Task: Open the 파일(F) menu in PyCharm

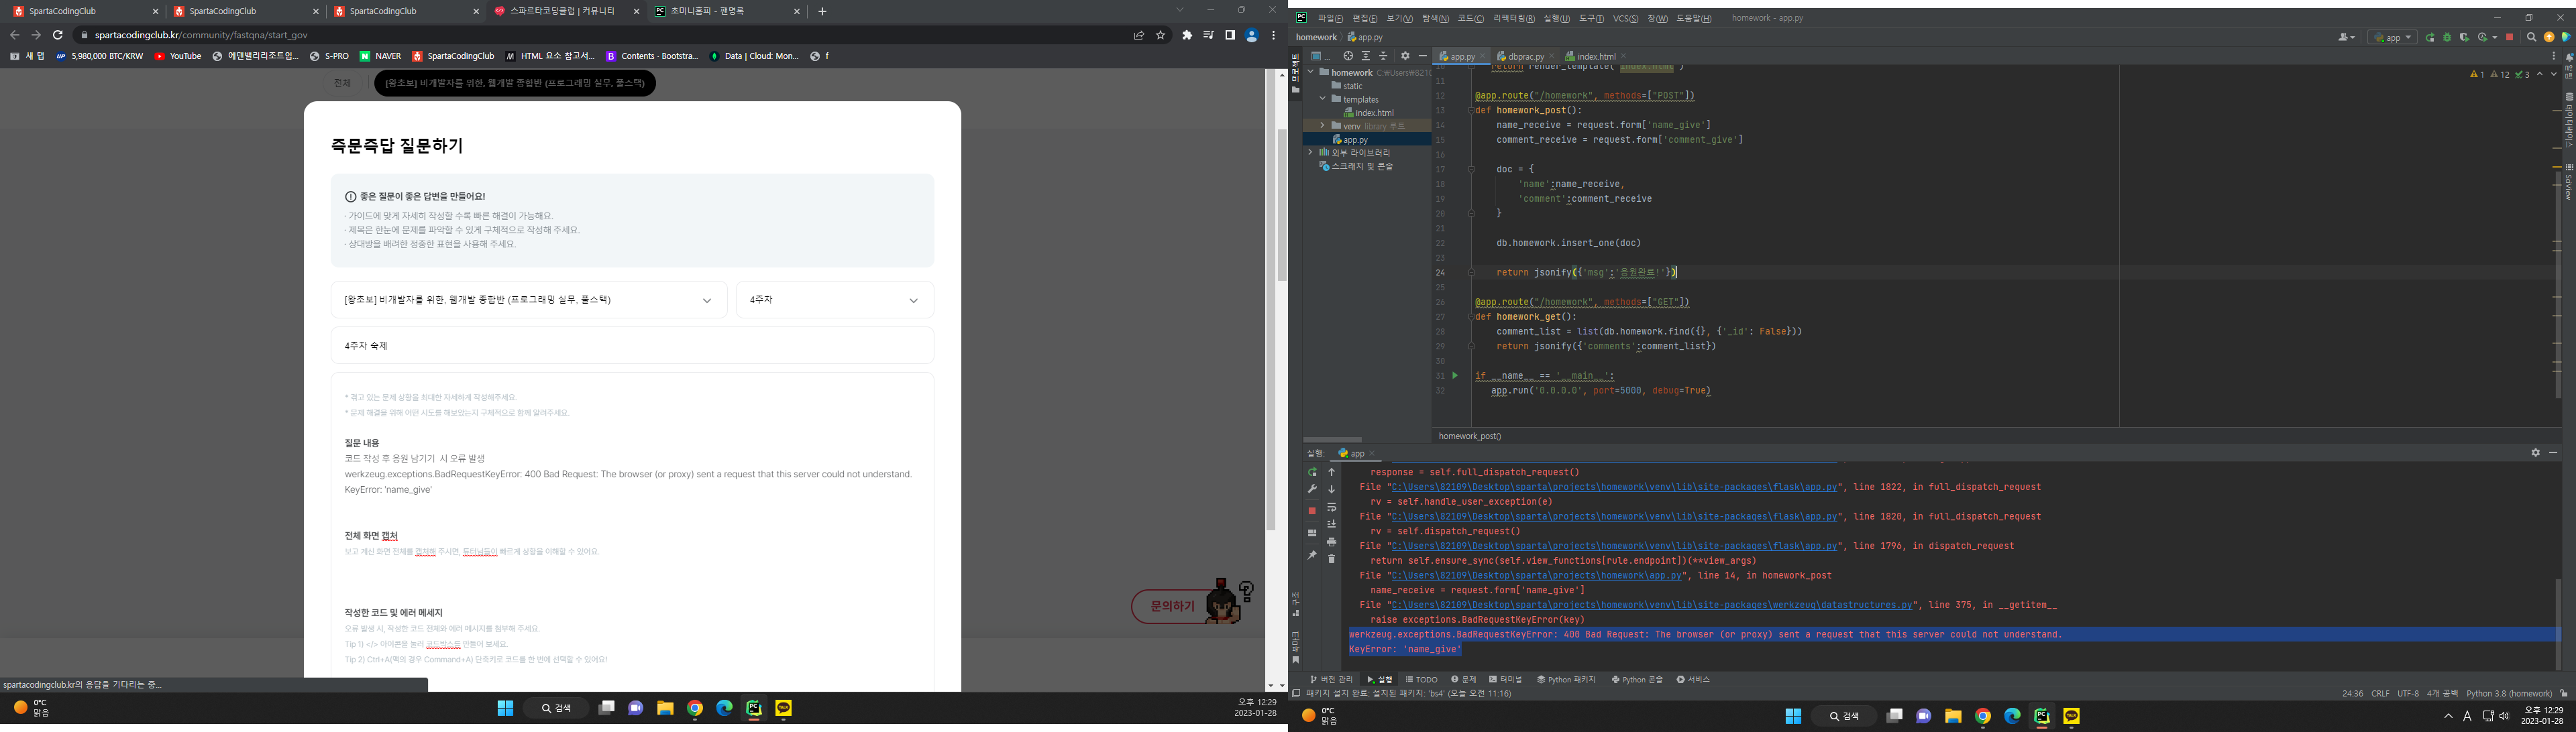Action: (x=1331, y=18)
